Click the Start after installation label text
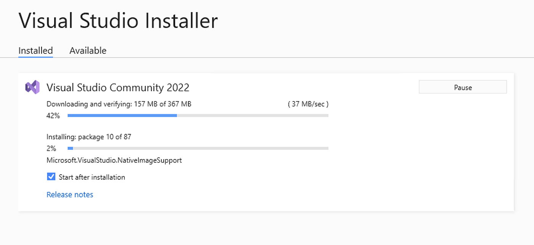The width and height of the screenshot is (534, 245). 92,177
